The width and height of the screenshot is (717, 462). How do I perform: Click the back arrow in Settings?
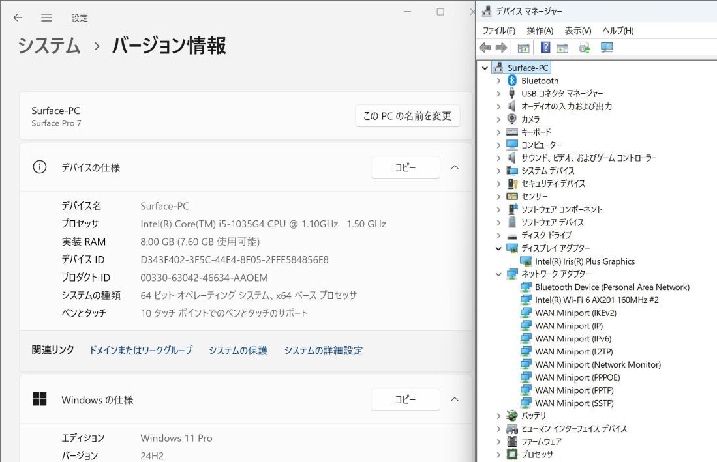coord(17,18)
